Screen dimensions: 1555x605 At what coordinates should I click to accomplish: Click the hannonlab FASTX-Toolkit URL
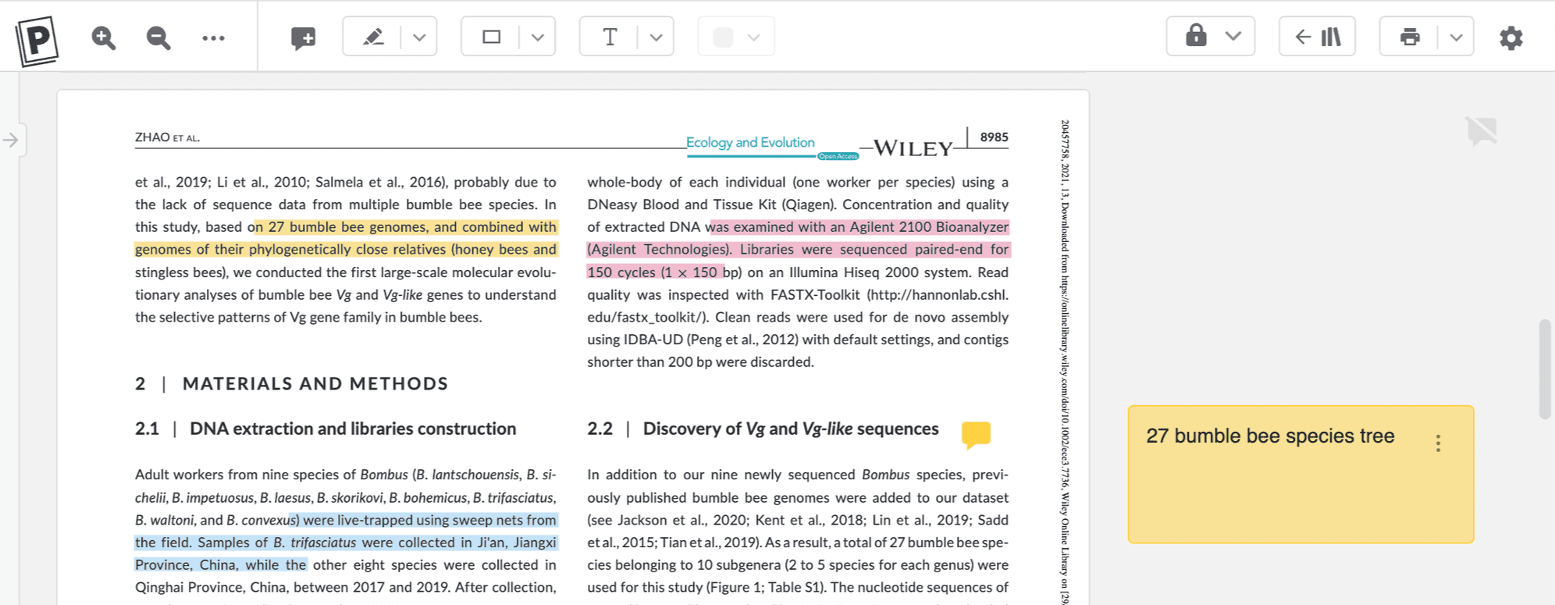[938, 295]
